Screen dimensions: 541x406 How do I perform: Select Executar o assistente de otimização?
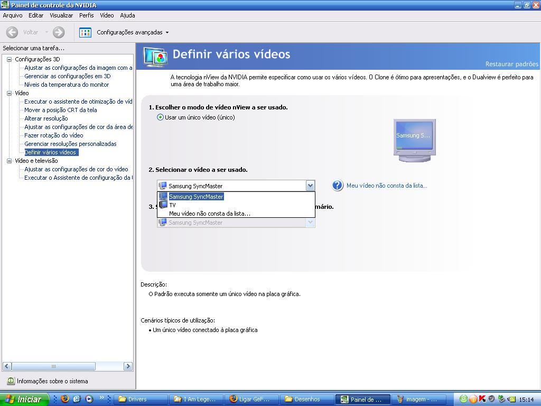[x=78, y=101]
